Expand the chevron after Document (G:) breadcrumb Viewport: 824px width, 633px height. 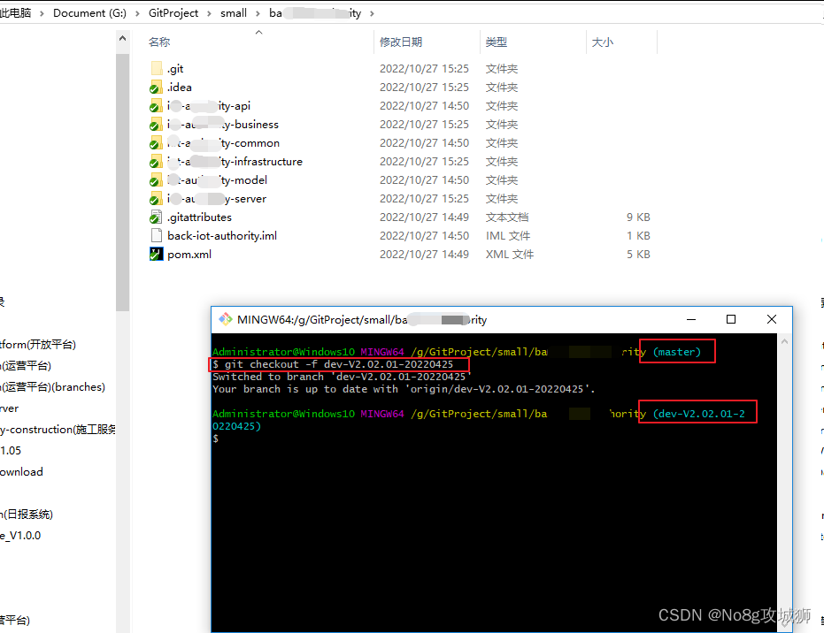coord(138,13)
